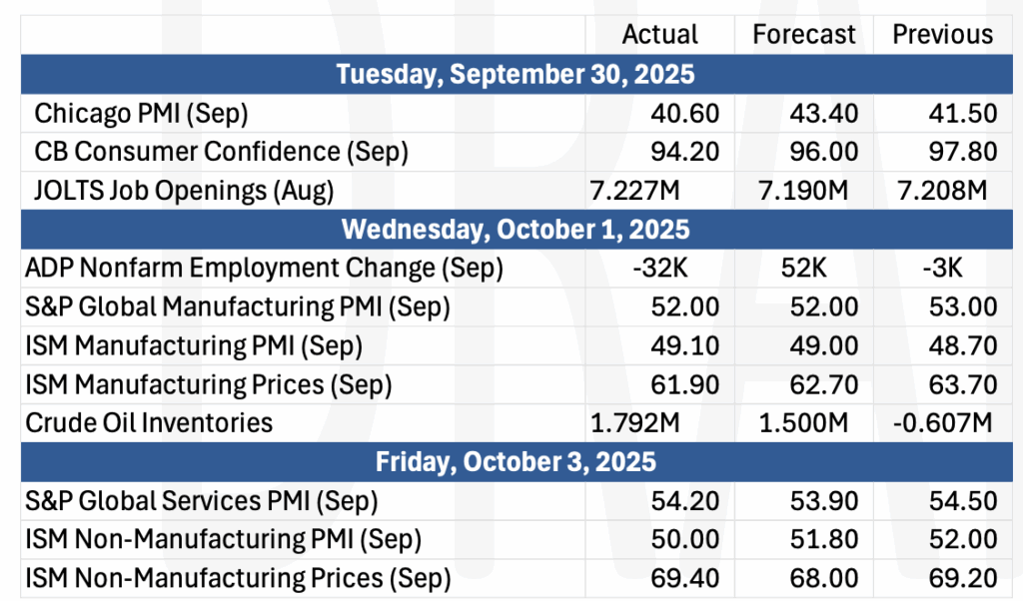The width and height of the screenshot is (1023, 601).
Task: Click ADP Nonfarm Employment Change (Sep) label
Action: 265,268
